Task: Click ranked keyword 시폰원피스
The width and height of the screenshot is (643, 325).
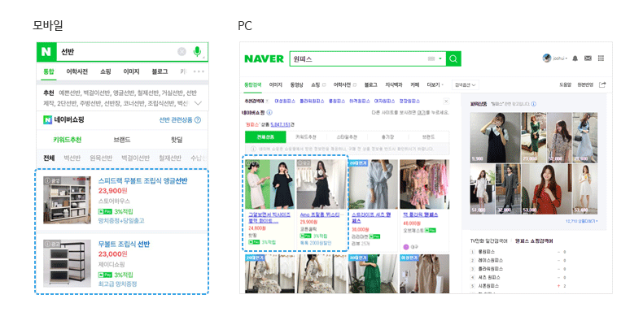Action: coord(488,286)
